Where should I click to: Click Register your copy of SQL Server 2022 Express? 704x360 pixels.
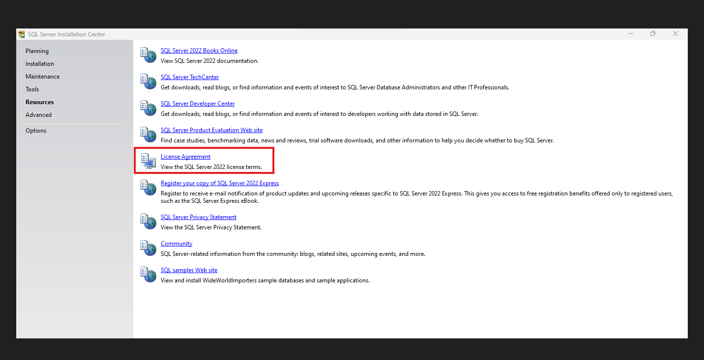click(x=220, y=183)
